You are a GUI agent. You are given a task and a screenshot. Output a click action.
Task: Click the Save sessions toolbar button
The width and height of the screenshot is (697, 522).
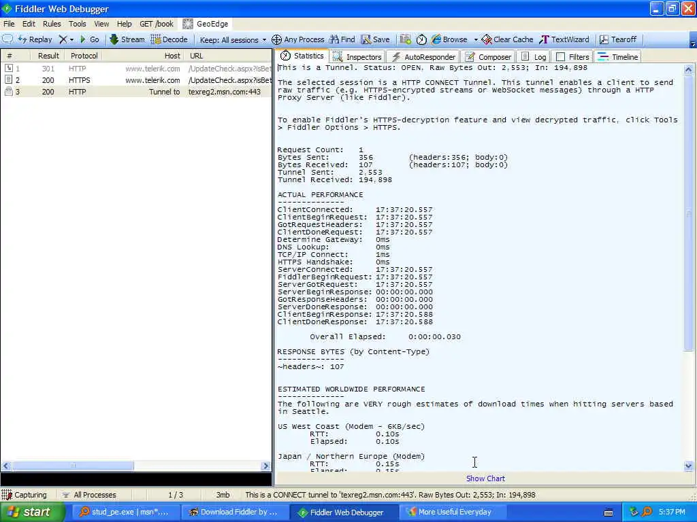375,39
